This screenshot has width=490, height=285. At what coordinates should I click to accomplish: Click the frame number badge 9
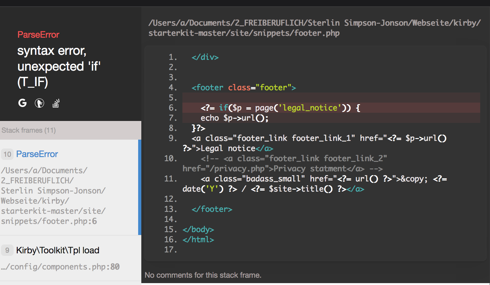[x=7, y=250]
